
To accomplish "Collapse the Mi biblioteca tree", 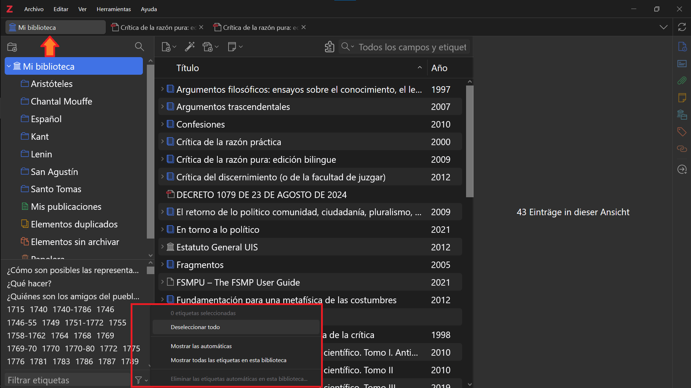I will [x=9, y=66].
